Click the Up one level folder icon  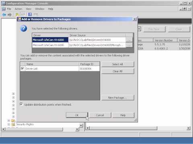tap(17, 14)
